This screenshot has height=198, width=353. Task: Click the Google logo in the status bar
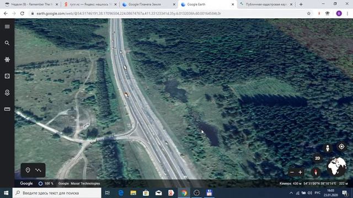pyautogui.click(x=26, y=183)
